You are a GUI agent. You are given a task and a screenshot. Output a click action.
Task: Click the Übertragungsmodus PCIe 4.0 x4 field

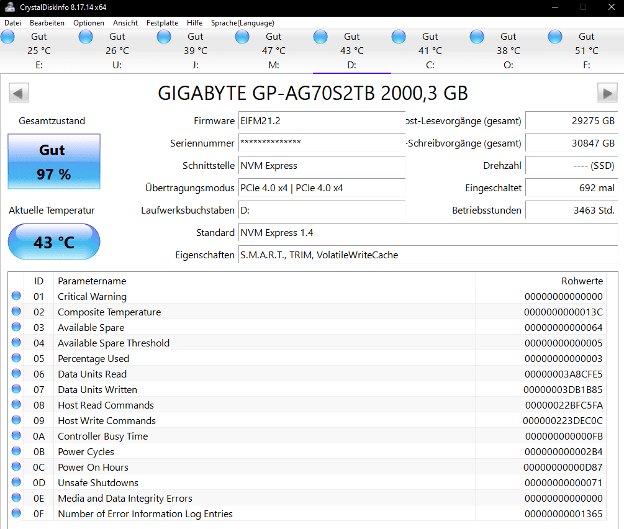(x=322, y=188)
